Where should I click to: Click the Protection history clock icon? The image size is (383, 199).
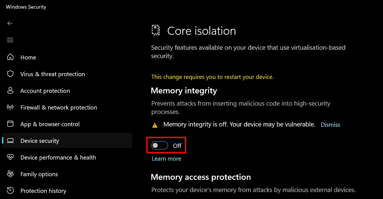point(10,191)
